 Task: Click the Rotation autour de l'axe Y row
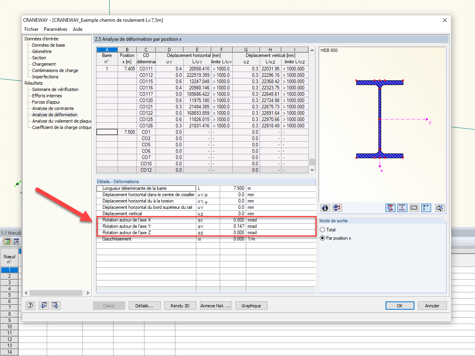[206, 226]
